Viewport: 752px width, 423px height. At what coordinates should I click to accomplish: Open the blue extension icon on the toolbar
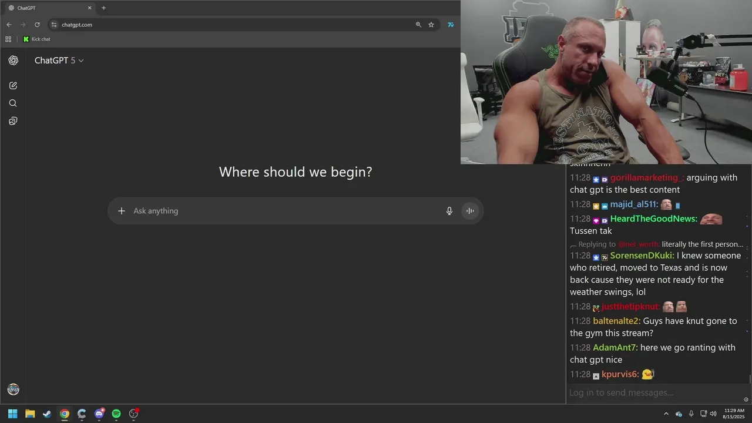(451, 25)
